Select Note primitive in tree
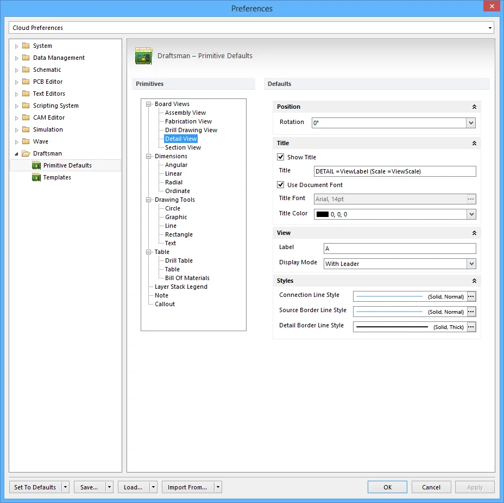504x503 pixels. pyautogui.click(x=161, y=295)
